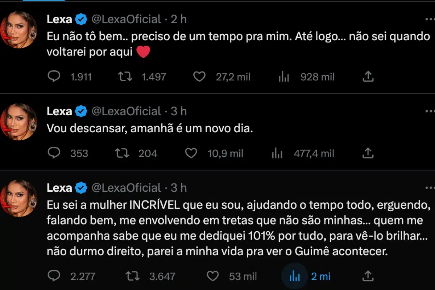The height and width of the screenshot is (290, 435).
Task: Click the heart emoji in the top tweet text
Action: point(143,52)
